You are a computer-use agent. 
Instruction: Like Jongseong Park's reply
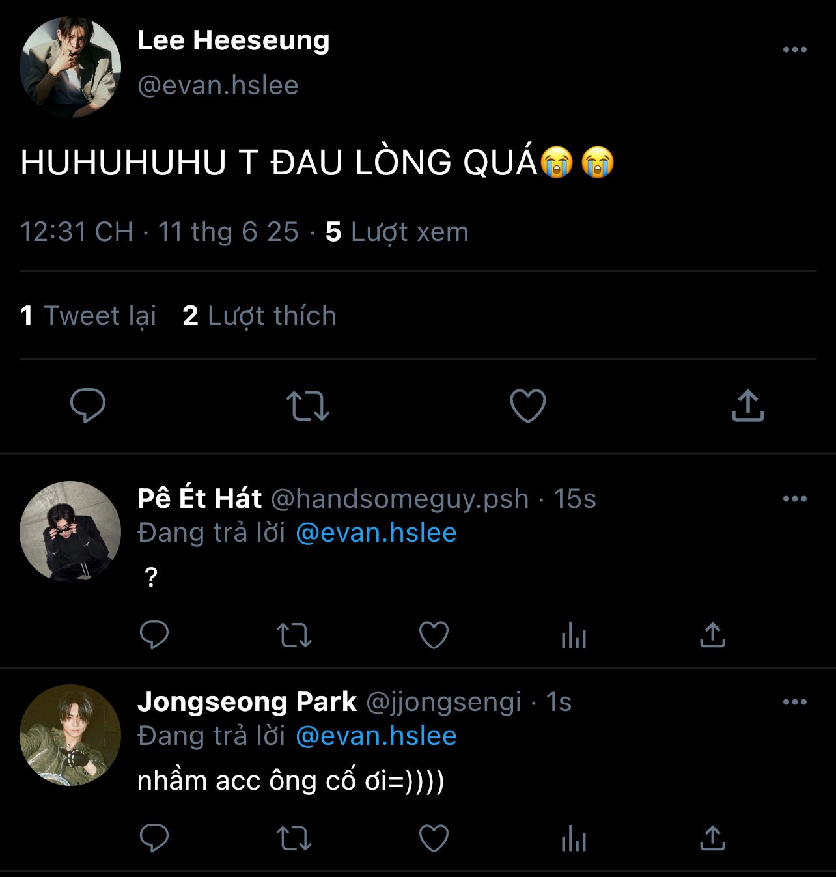click(434, 838)
